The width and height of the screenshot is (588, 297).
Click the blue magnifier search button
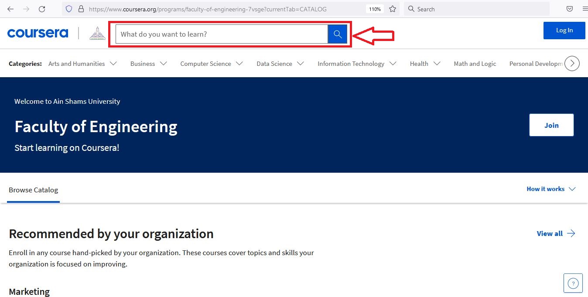point(337,34)
